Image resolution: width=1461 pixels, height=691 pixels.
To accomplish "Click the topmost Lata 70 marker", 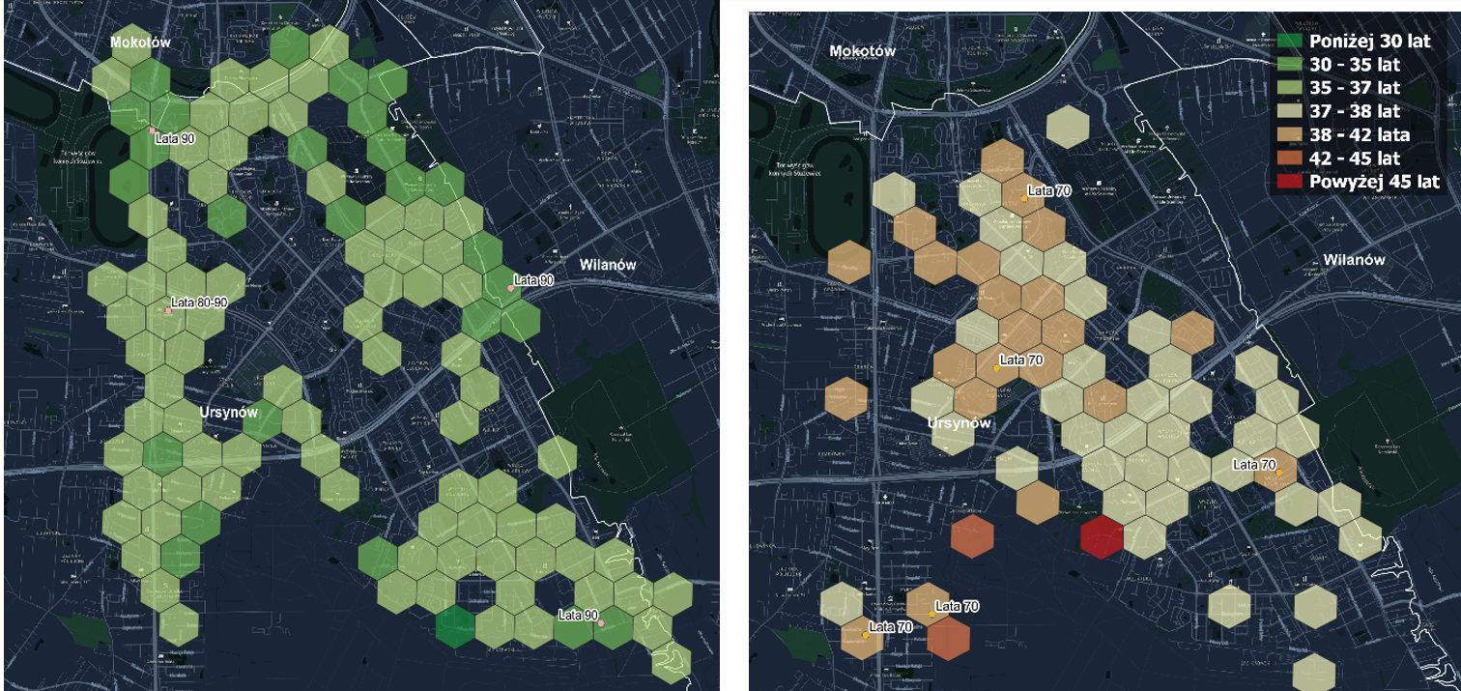I will (1024, 198).
